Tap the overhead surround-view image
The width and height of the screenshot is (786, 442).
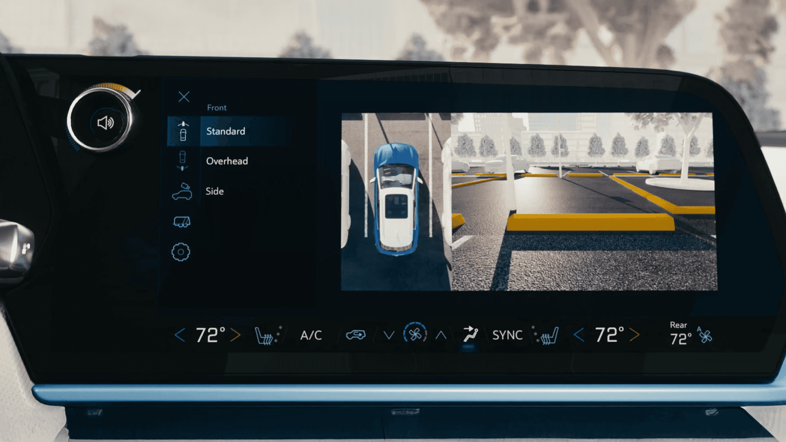click(396, 202)
